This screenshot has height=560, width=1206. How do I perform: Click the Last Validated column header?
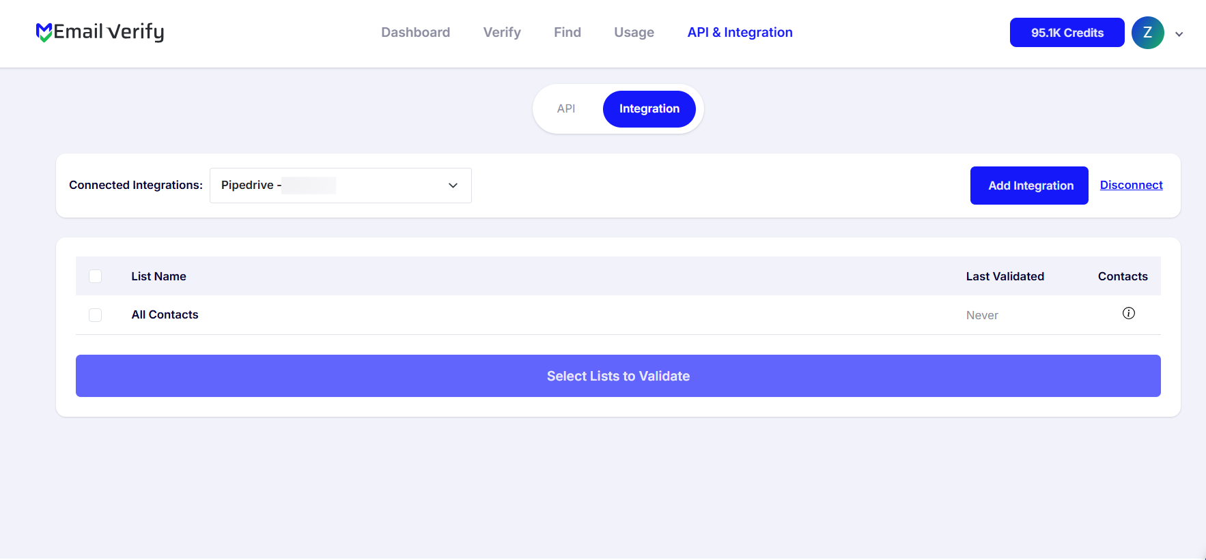point(1005,276)
